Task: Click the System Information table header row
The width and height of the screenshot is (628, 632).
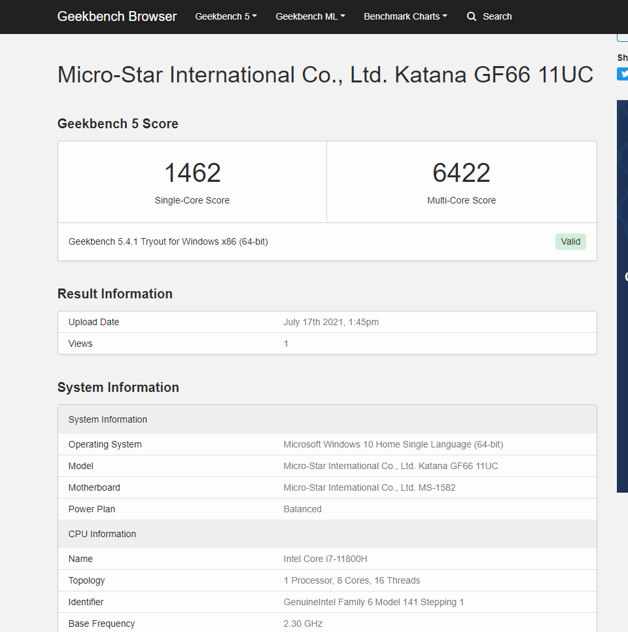Action: [327, 419]
